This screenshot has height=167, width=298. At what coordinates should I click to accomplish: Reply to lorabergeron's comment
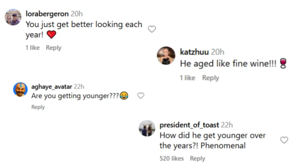(x=54, y=48)
